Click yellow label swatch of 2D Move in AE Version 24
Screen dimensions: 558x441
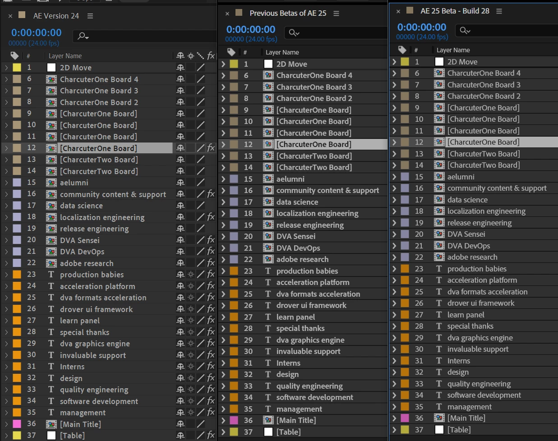pyautogui.click(x=17, y=68)
